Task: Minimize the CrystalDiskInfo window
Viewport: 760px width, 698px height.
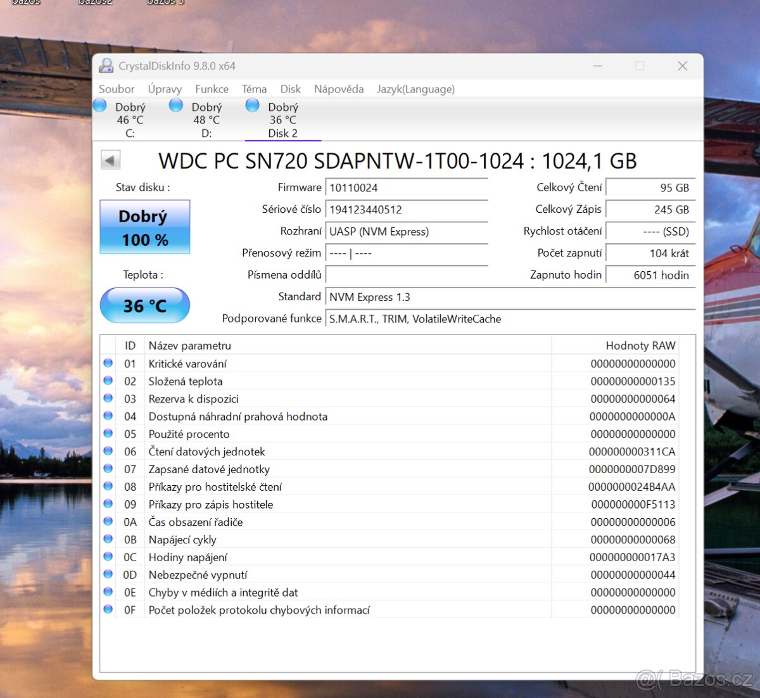Action: [x=598, y=66]
